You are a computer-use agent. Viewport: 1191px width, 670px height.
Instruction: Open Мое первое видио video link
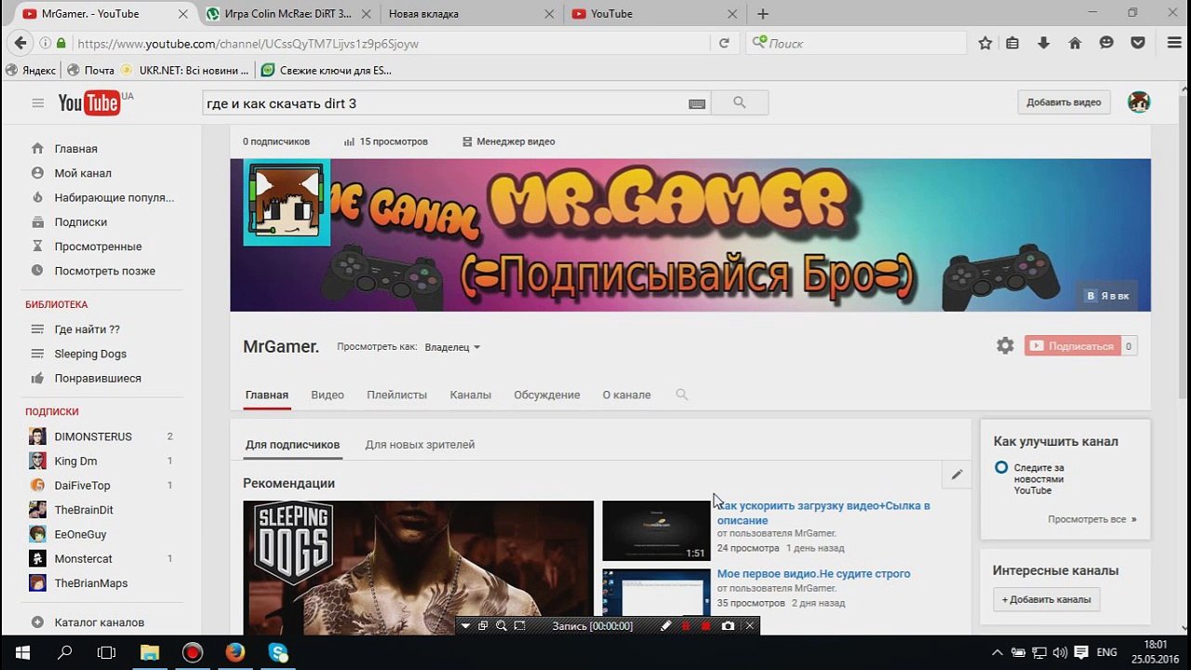813,574
